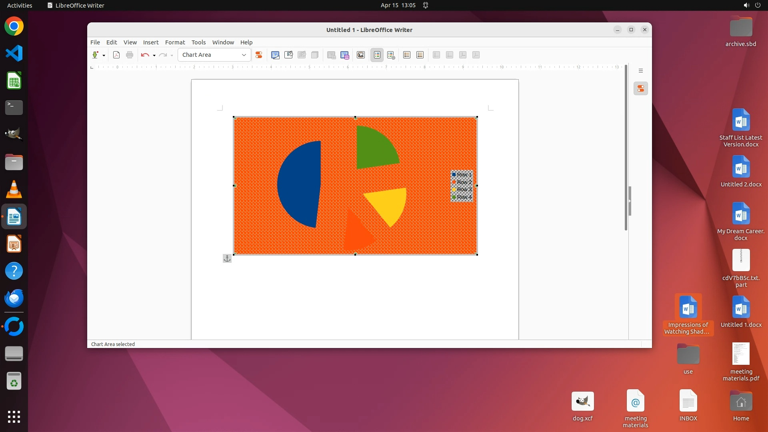Open Sidebar Settings hamburger button

(x=640, y=71)
